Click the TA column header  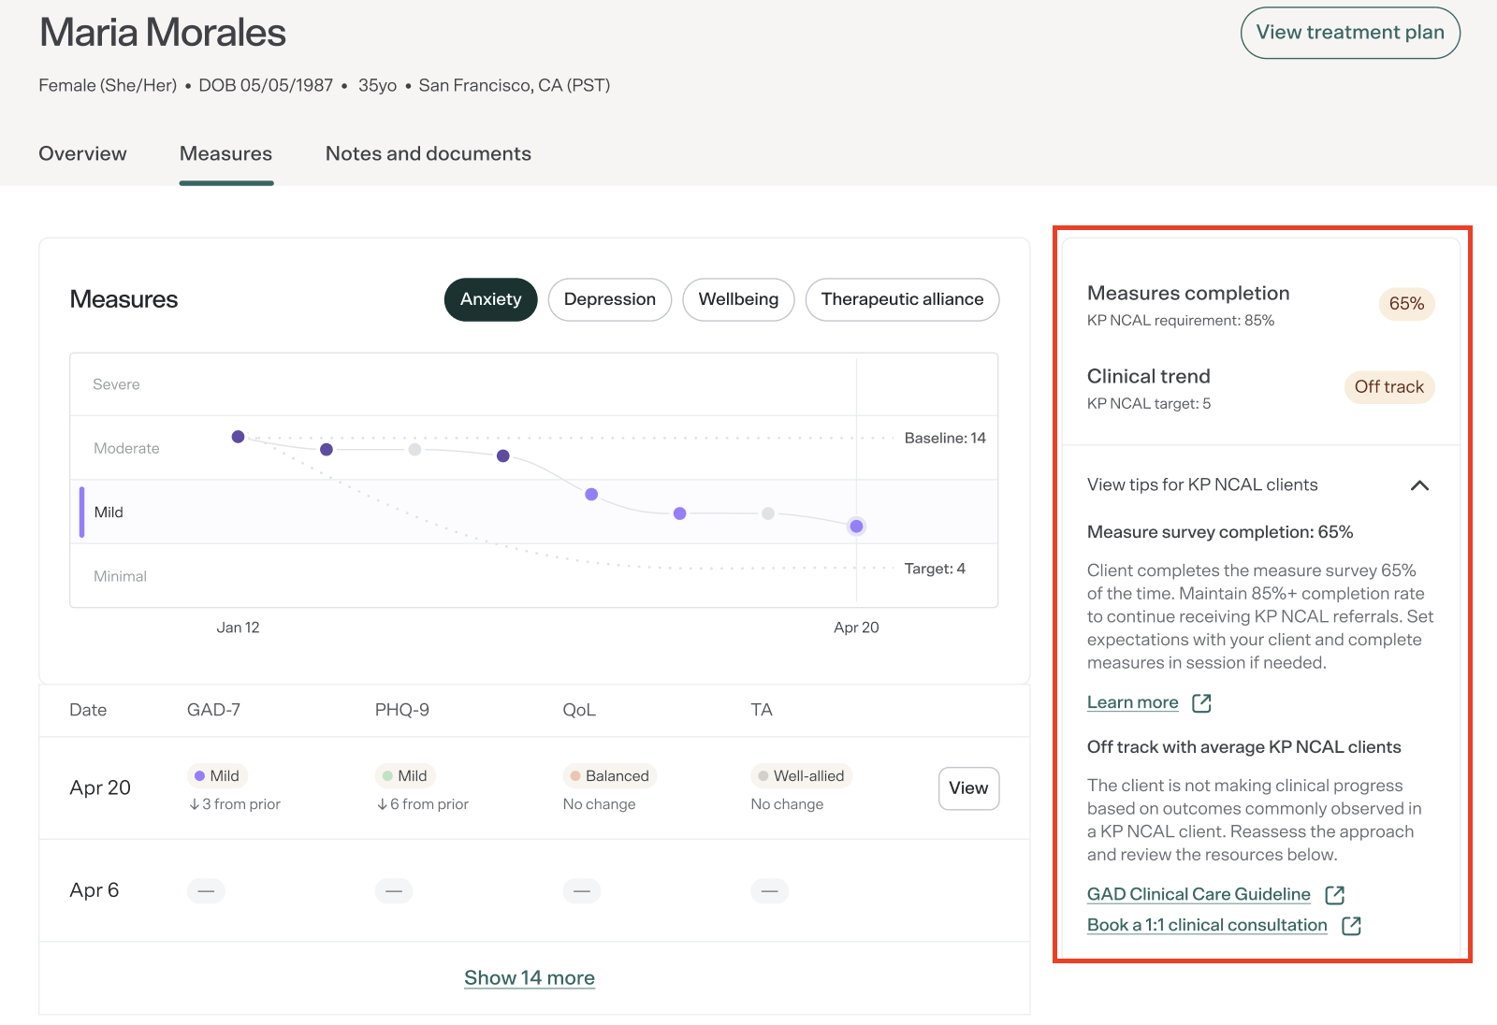click(762, 710)
